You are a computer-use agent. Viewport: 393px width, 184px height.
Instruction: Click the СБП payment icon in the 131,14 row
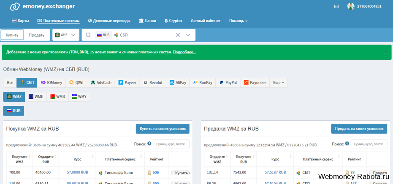(x=298, y=173)
